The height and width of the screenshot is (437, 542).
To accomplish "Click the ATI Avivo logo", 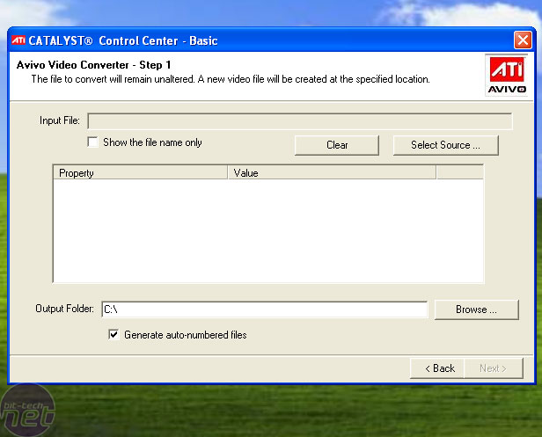I will tap(507, 75).
